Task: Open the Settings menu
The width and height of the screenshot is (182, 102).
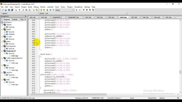Action: coord(87,7)
